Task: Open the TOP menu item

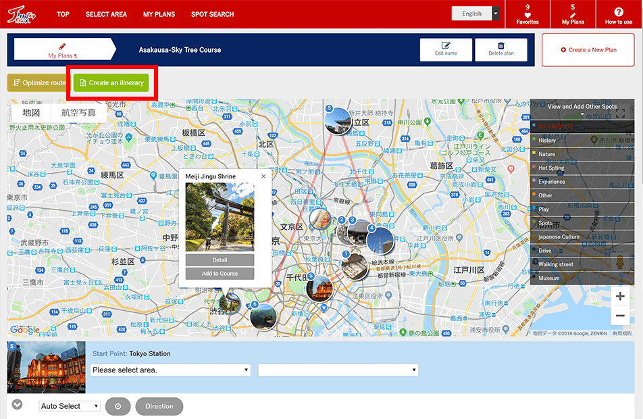Action: [63, 14]
